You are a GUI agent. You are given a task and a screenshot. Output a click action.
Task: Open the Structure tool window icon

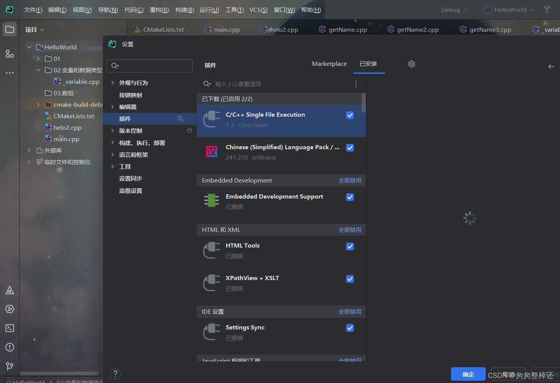coord(10,54)
